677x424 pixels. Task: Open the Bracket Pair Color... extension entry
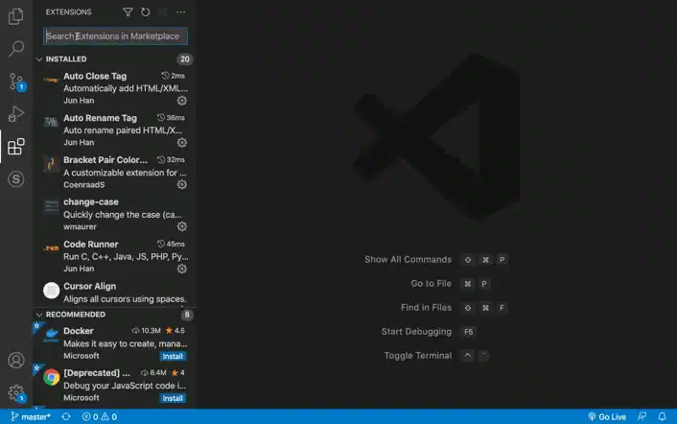tap(115, 172)
